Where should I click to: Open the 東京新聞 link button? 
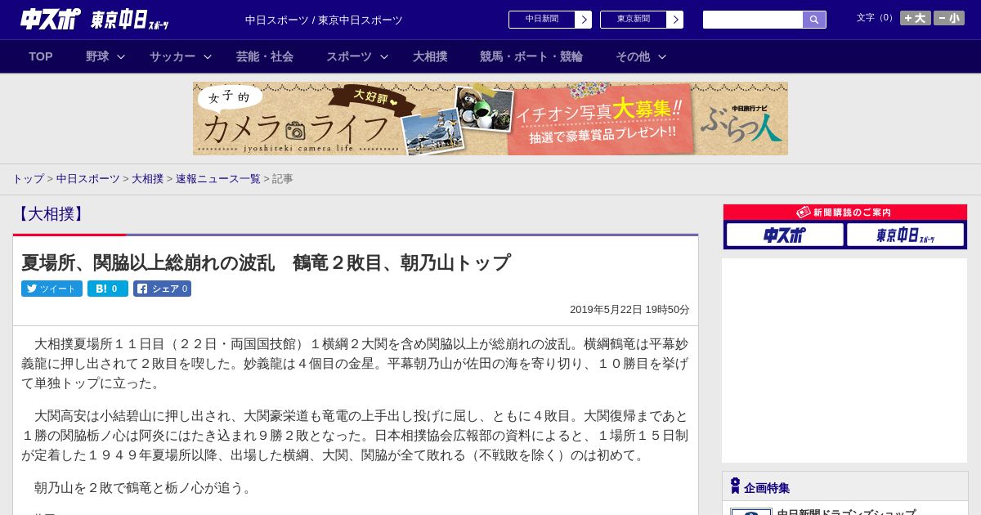point(633,20)
